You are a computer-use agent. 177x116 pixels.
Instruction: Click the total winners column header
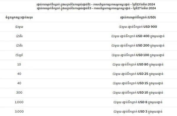click(x=19, y=17)
